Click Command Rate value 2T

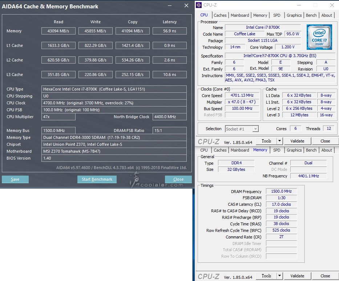coord(281,237)
